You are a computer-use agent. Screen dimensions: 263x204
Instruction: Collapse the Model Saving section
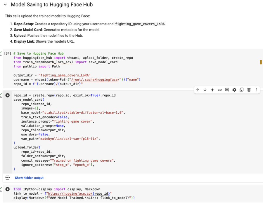pyautogui.click(x=5, y=5)
